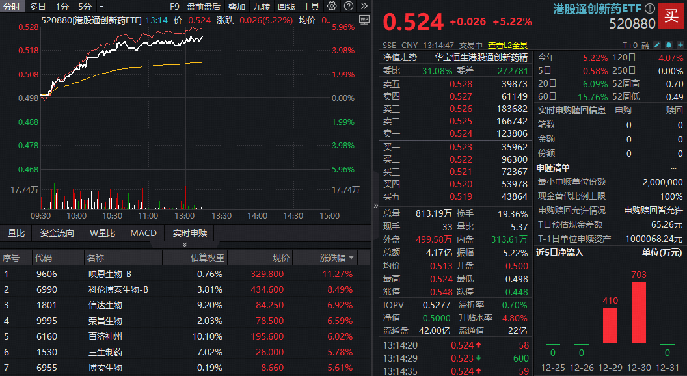This screenshot has height=376, width=687.
Task: Toggle the 叠加 overlay option
Action: point(236,7)
